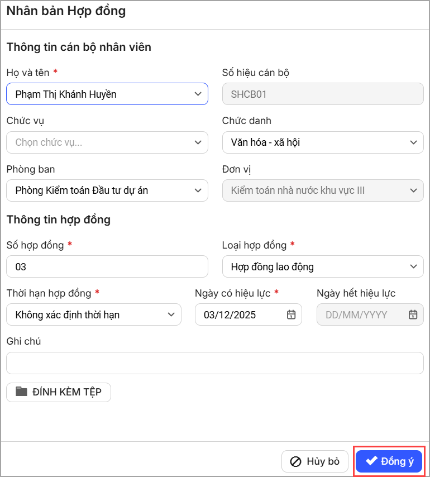Open calendar picker for Ngày có hiệu lực
430x477 pixels.
click(291, 314)
